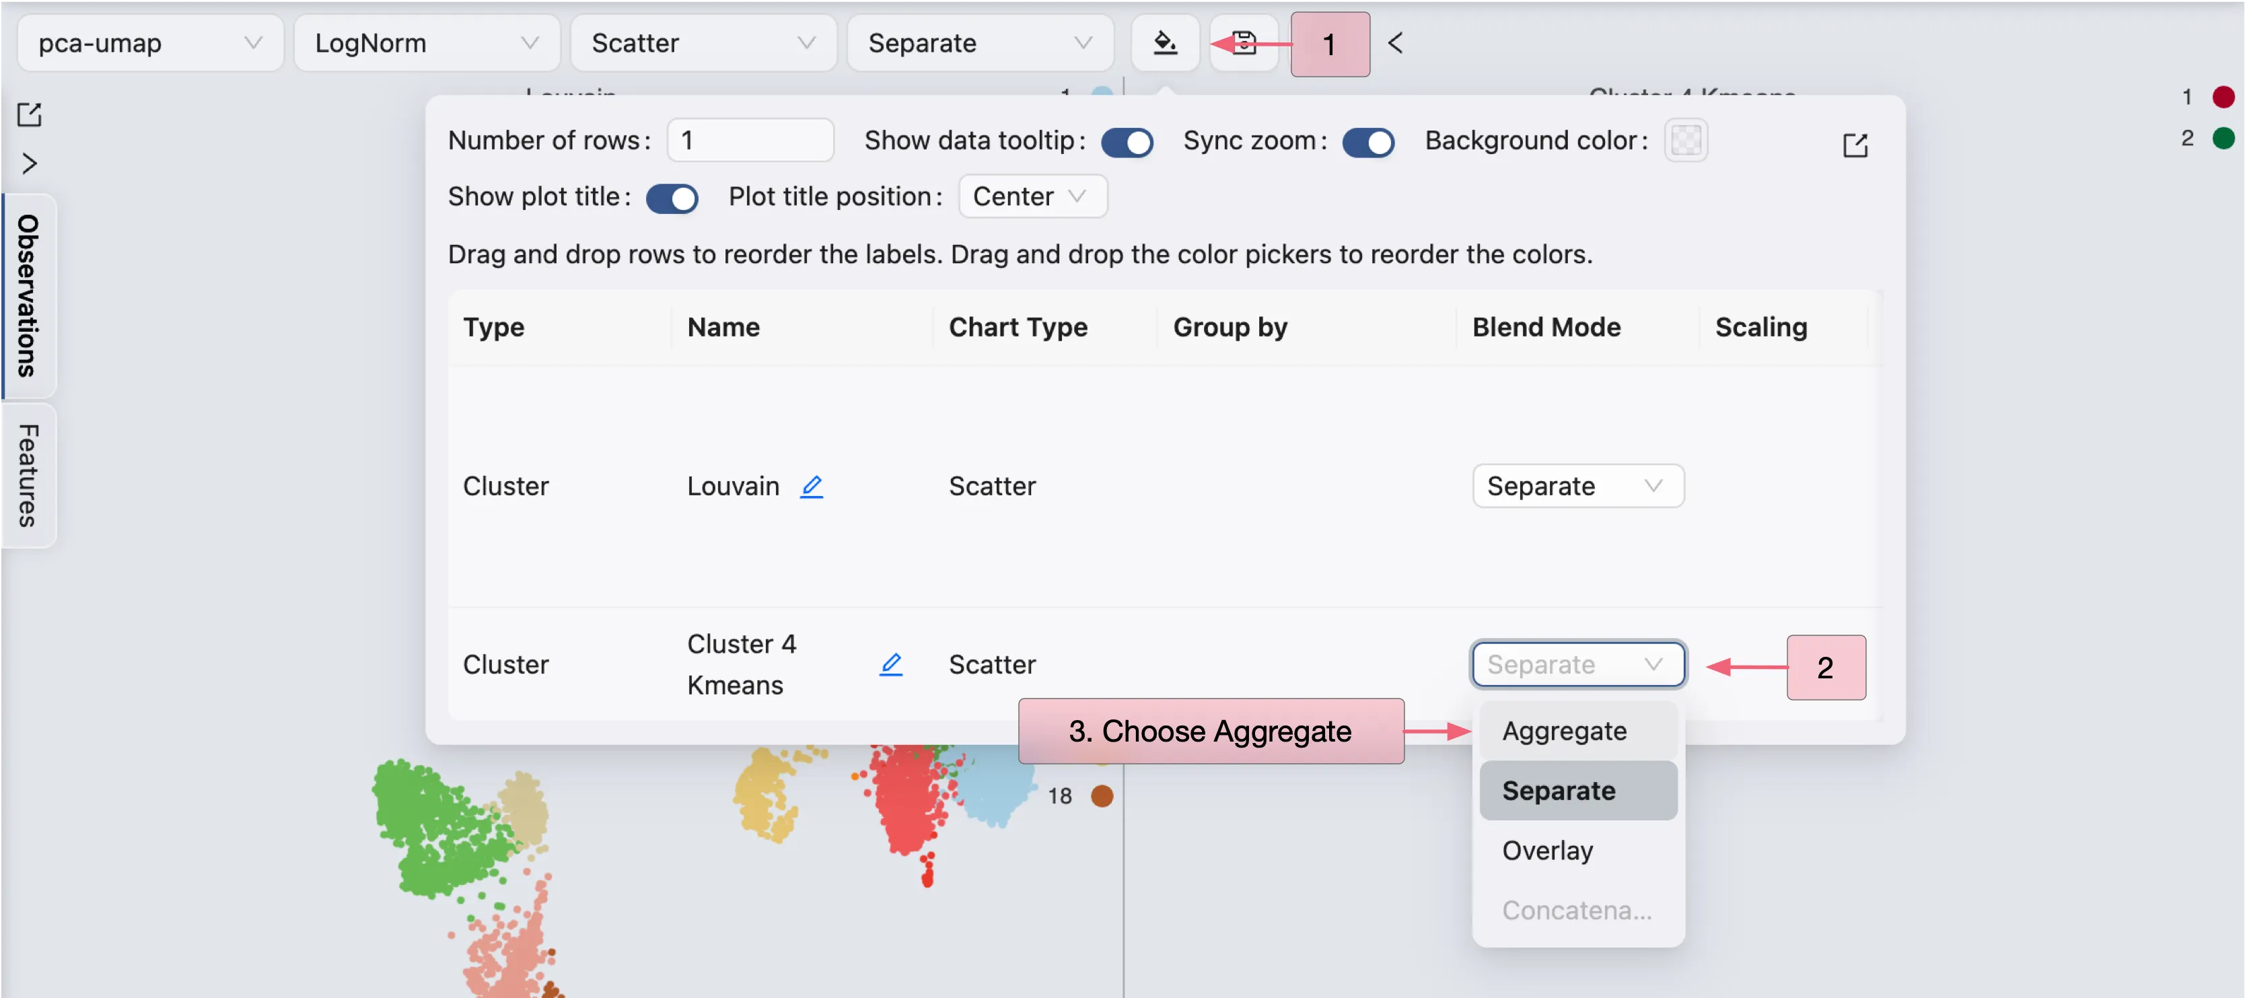Click the save icon in the toolbar
The image size is (2245, 998).
[1244, 42]
